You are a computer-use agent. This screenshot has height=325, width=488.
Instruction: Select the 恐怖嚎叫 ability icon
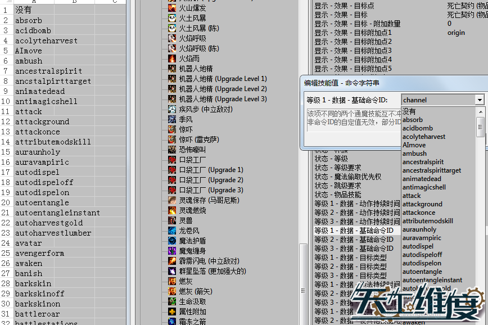[x=173, y=150]
